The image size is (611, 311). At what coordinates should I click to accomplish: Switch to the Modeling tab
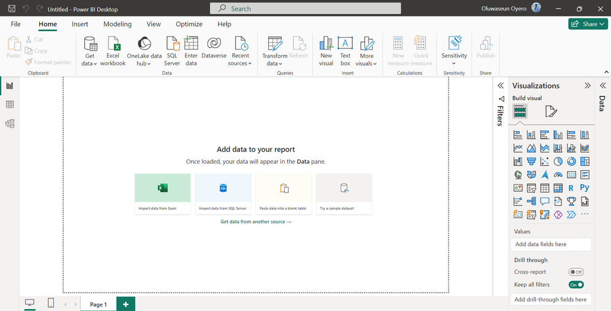118,24
